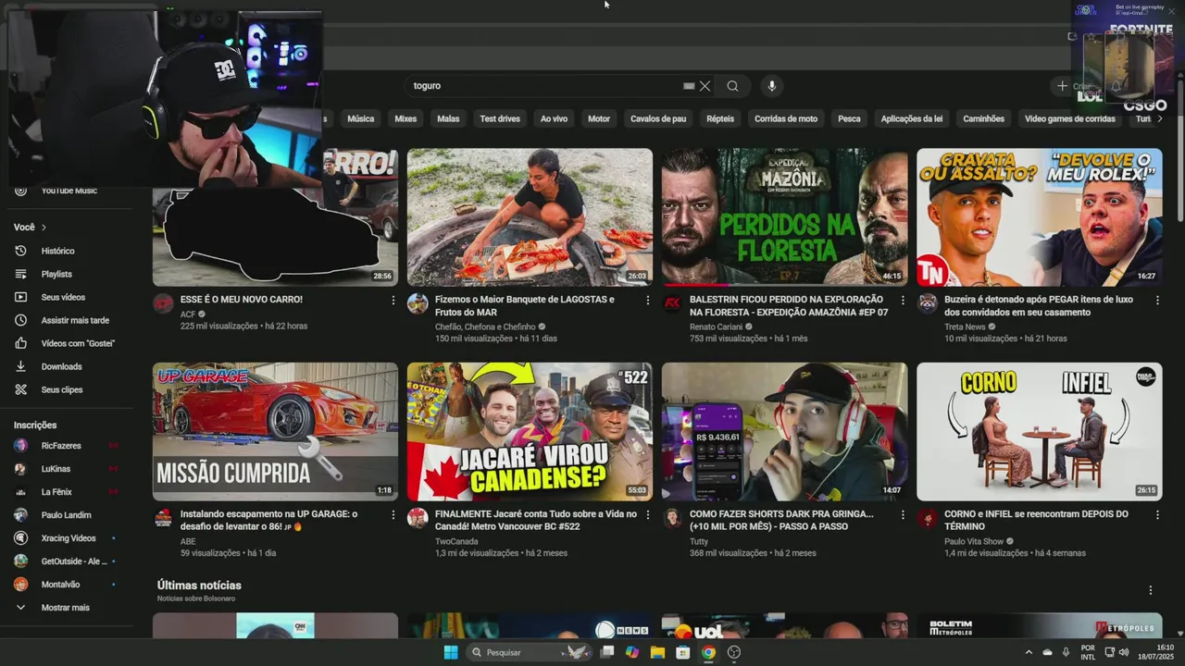
Task: Open the Windows Start menu
Action: pos(451,652)
